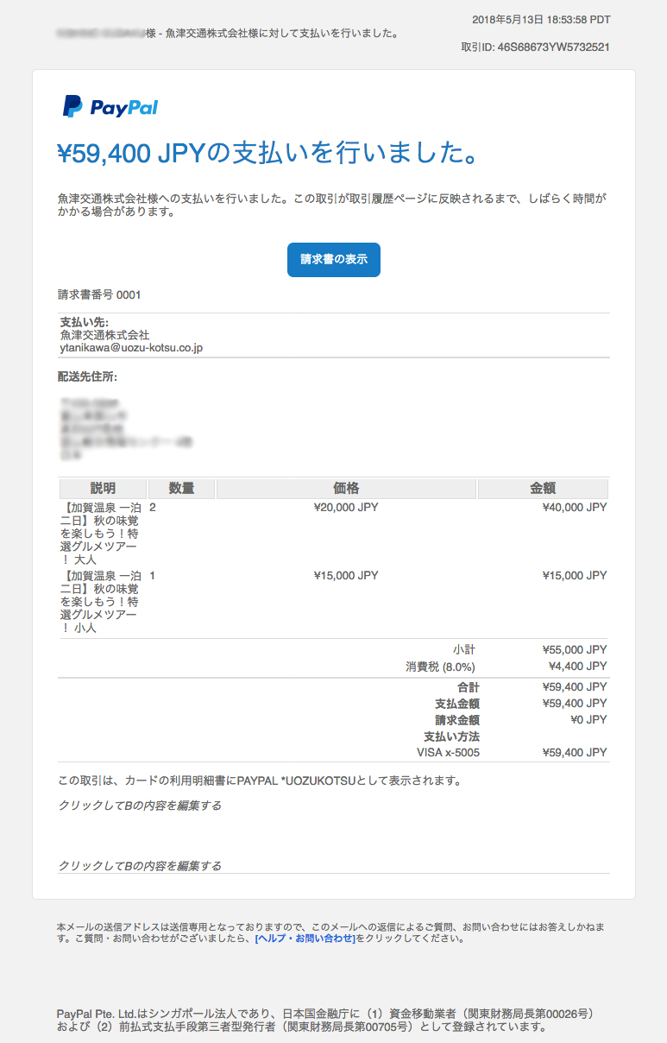Click the 請求書番号 0001 text
This screenshot has height=1043, width=667.
coord(99,295)
